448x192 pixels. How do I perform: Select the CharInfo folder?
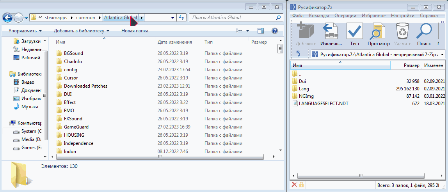[73, 61]
